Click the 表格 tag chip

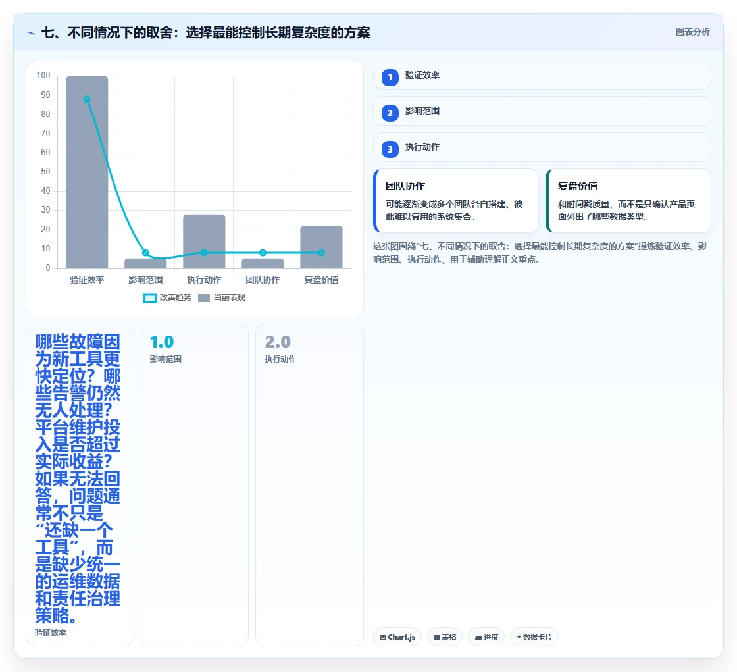[445, 637]
